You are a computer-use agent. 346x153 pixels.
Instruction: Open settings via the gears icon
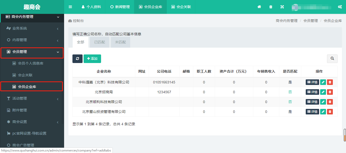coord(340,7)
